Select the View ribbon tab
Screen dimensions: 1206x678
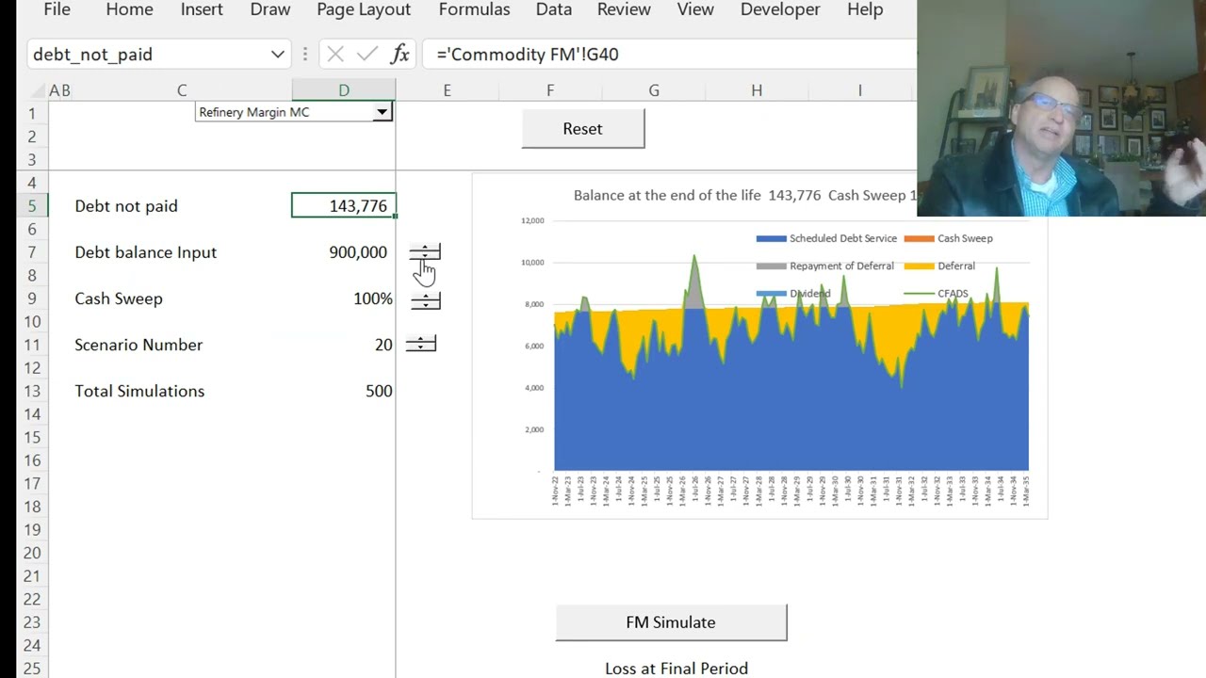[x=695, y=9]
